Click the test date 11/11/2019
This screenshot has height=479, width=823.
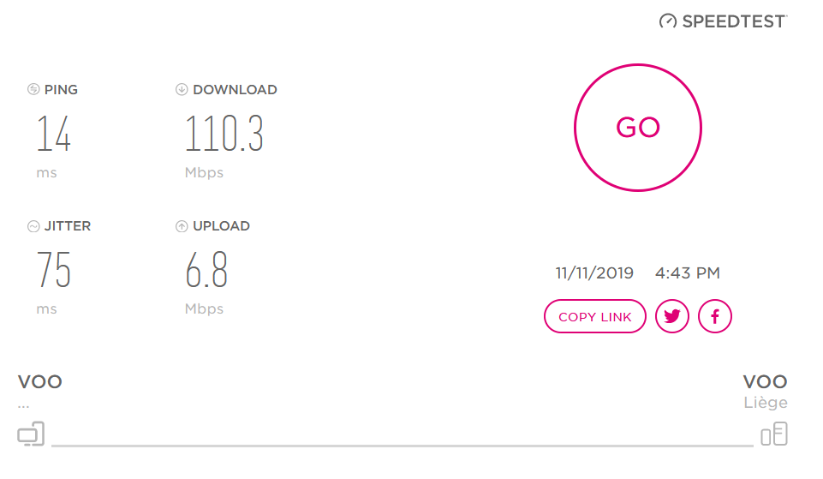(594, 273)
